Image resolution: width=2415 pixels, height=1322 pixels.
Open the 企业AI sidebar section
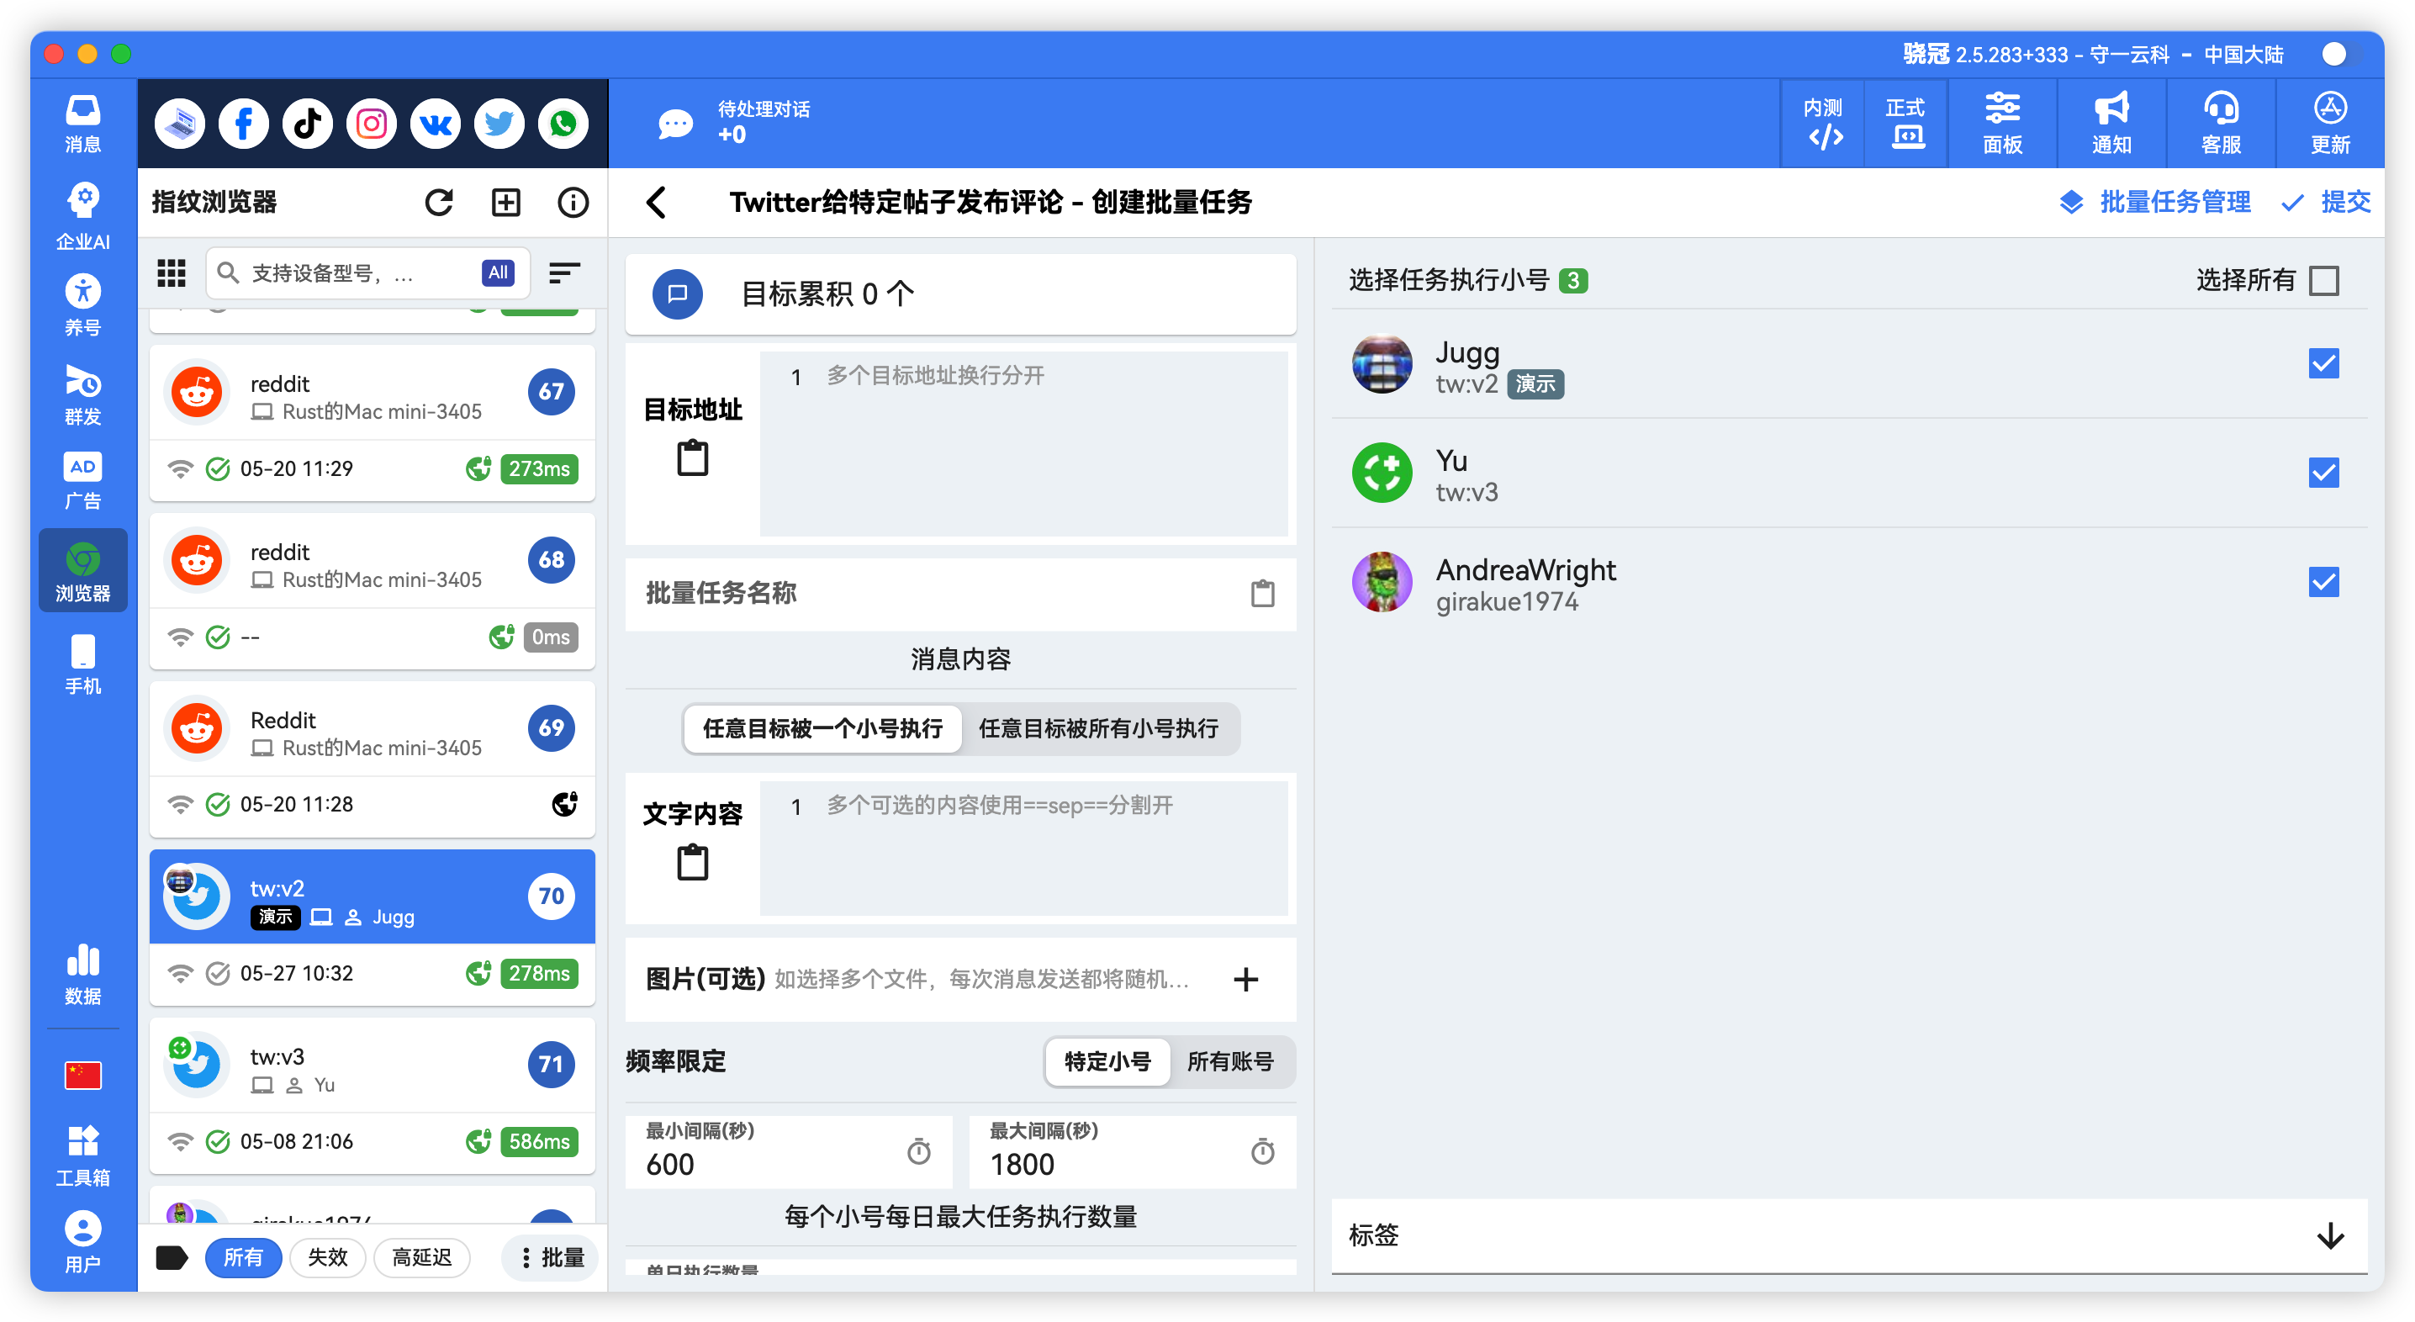click(x=82, y=217)
